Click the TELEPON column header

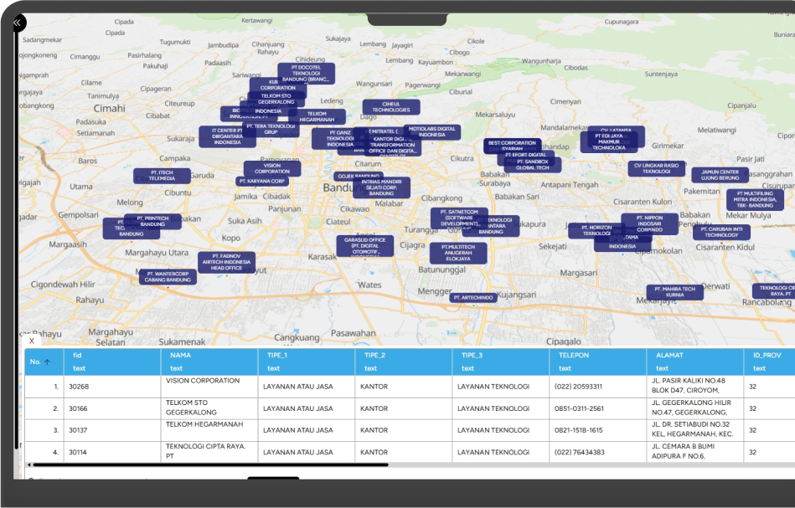point(575,355)
